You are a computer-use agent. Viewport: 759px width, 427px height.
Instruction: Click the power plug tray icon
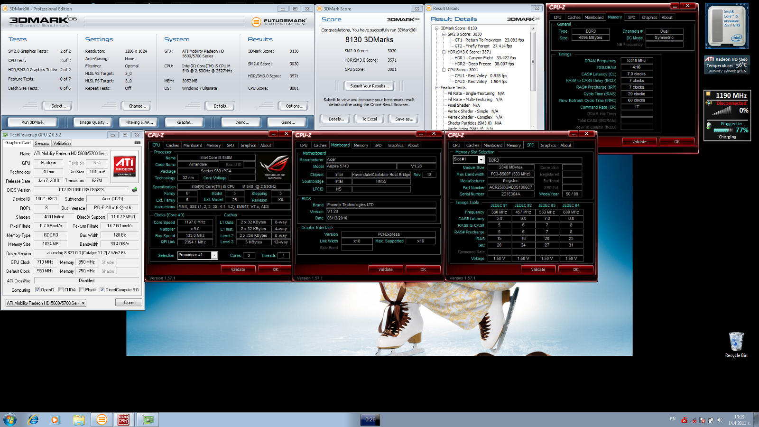pyautogui.click(x=711, y=420)
